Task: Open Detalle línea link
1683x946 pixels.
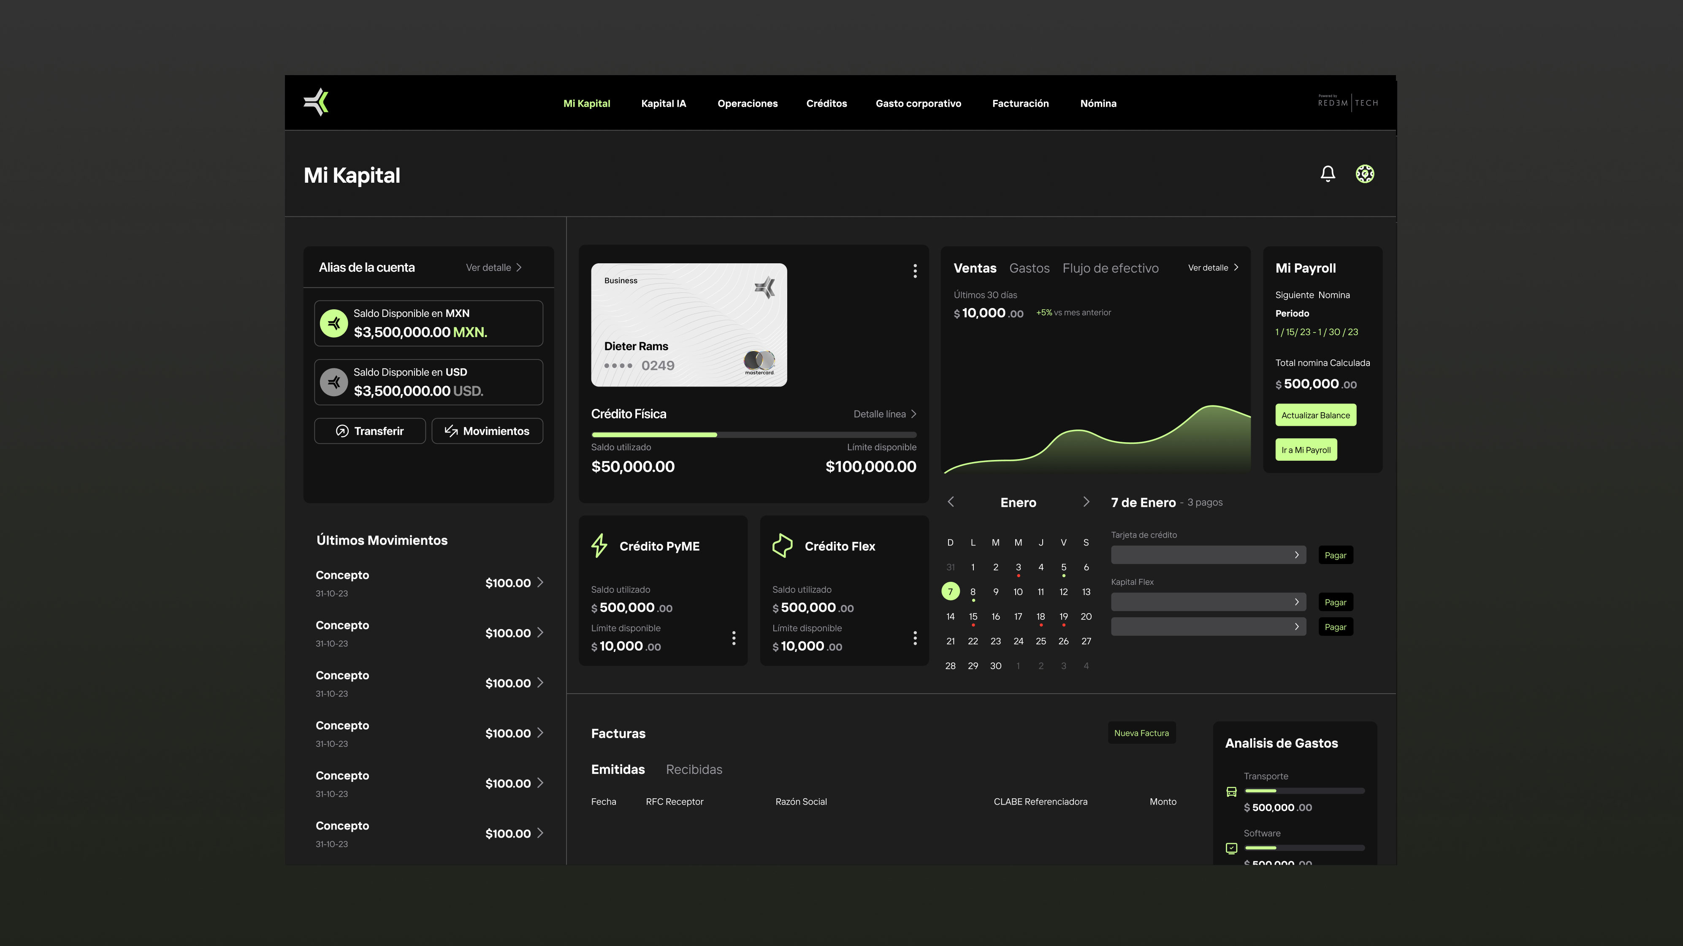Action: click(x=885, y=414)
